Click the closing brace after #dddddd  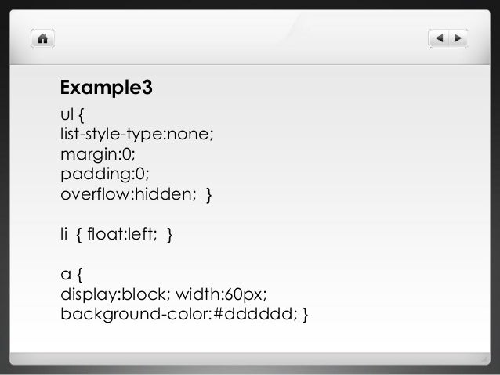coord(305,315)
